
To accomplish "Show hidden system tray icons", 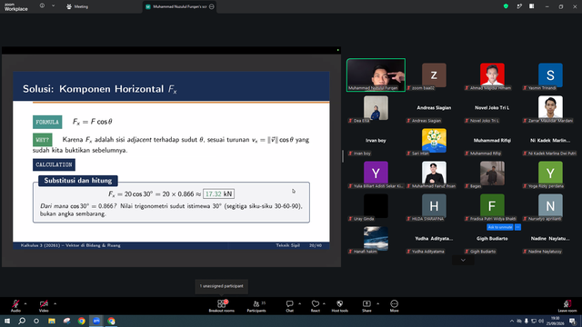I will [x=512, y=321].
